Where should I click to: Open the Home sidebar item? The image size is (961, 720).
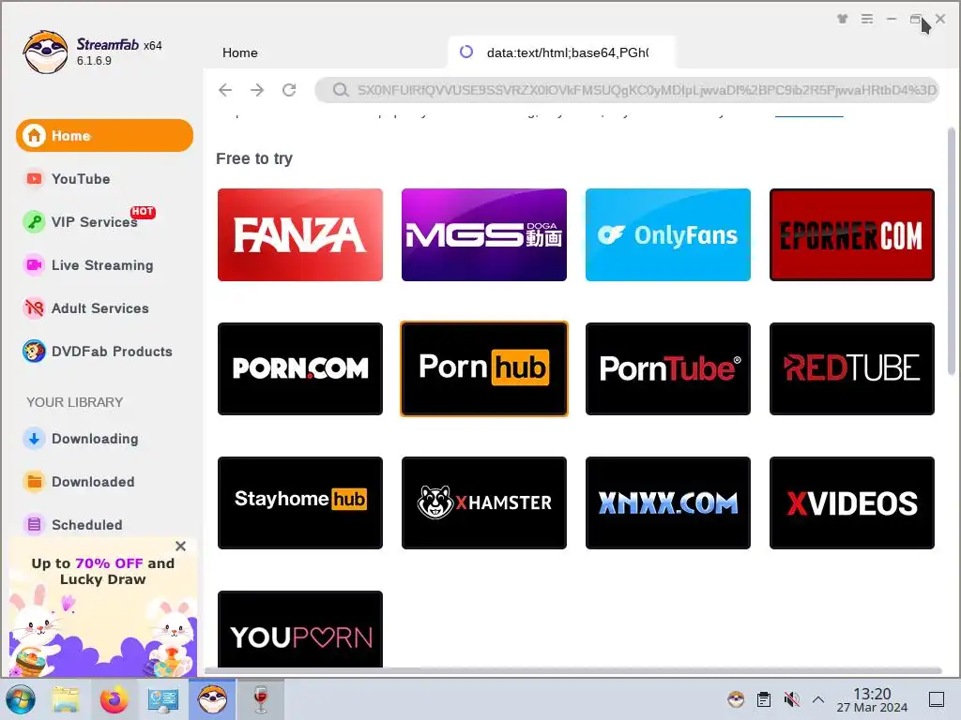pos(104,135)
